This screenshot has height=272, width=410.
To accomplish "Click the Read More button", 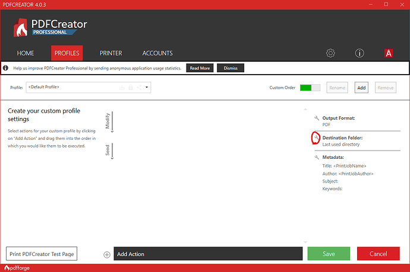I will click(200, 68).
